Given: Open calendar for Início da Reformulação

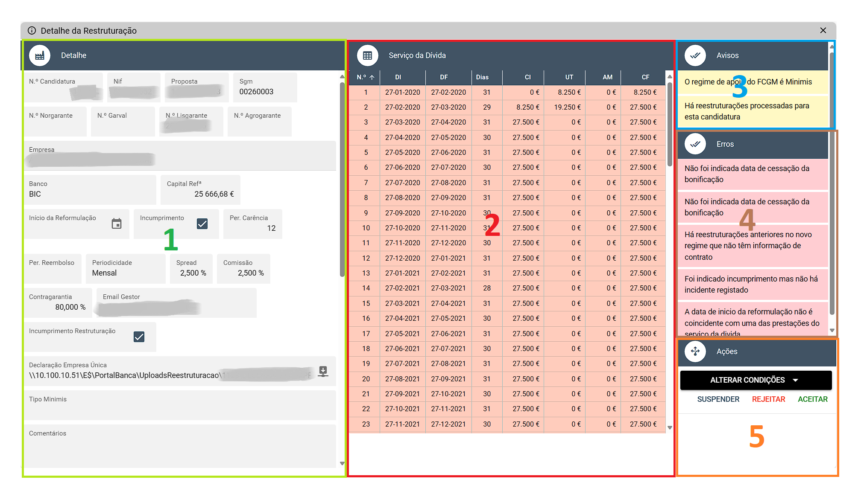Looking at the screenshot, I should (x=117, y=224).
